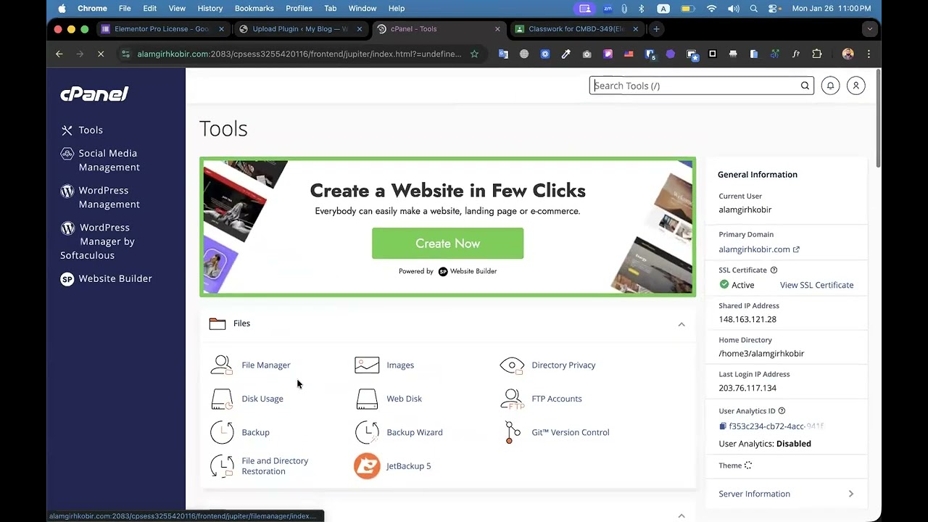
Task: Click Git™ Version Control link
Action: pos(571,432)
